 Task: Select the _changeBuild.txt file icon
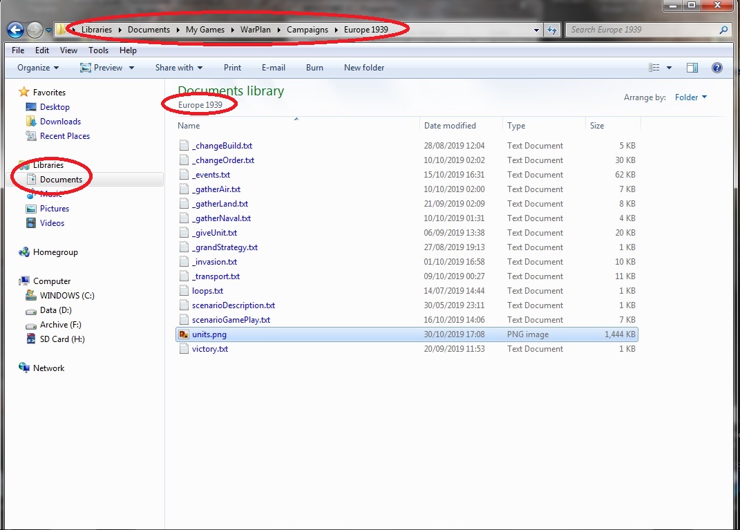click(x=184, y=146)
